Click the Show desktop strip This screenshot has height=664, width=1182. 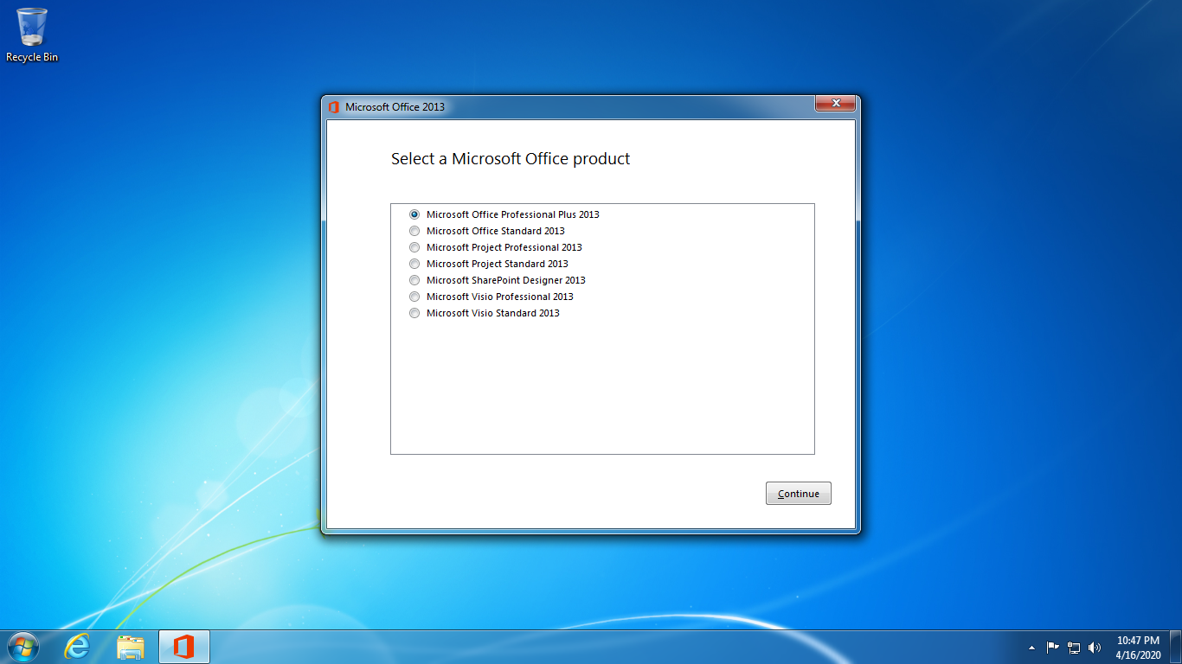tap(1176, 647)
